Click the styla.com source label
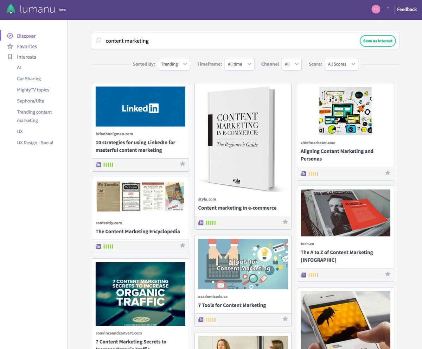Screen dimensions: 422x349 click(x=207, y=199)
